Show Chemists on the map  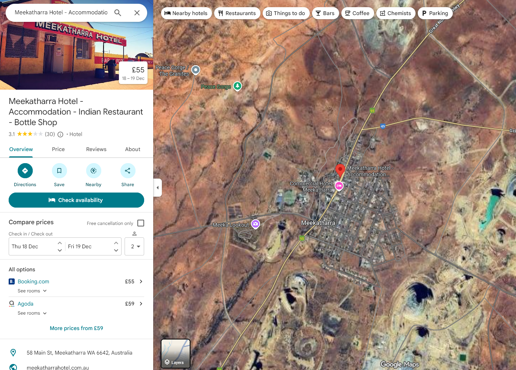click(396, 13)
